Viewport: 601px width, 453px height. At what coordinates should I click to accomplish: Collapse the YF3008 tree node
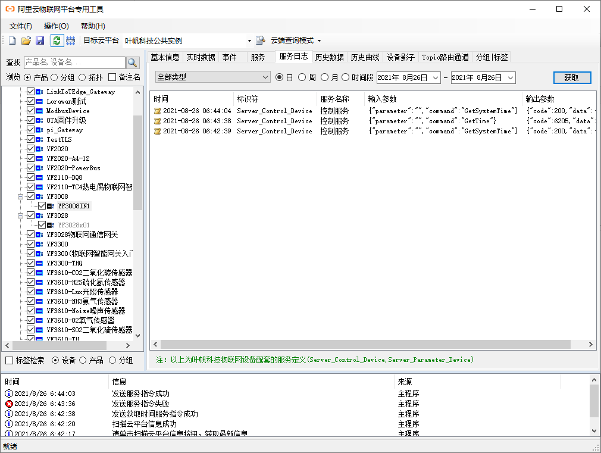(19, 195)
